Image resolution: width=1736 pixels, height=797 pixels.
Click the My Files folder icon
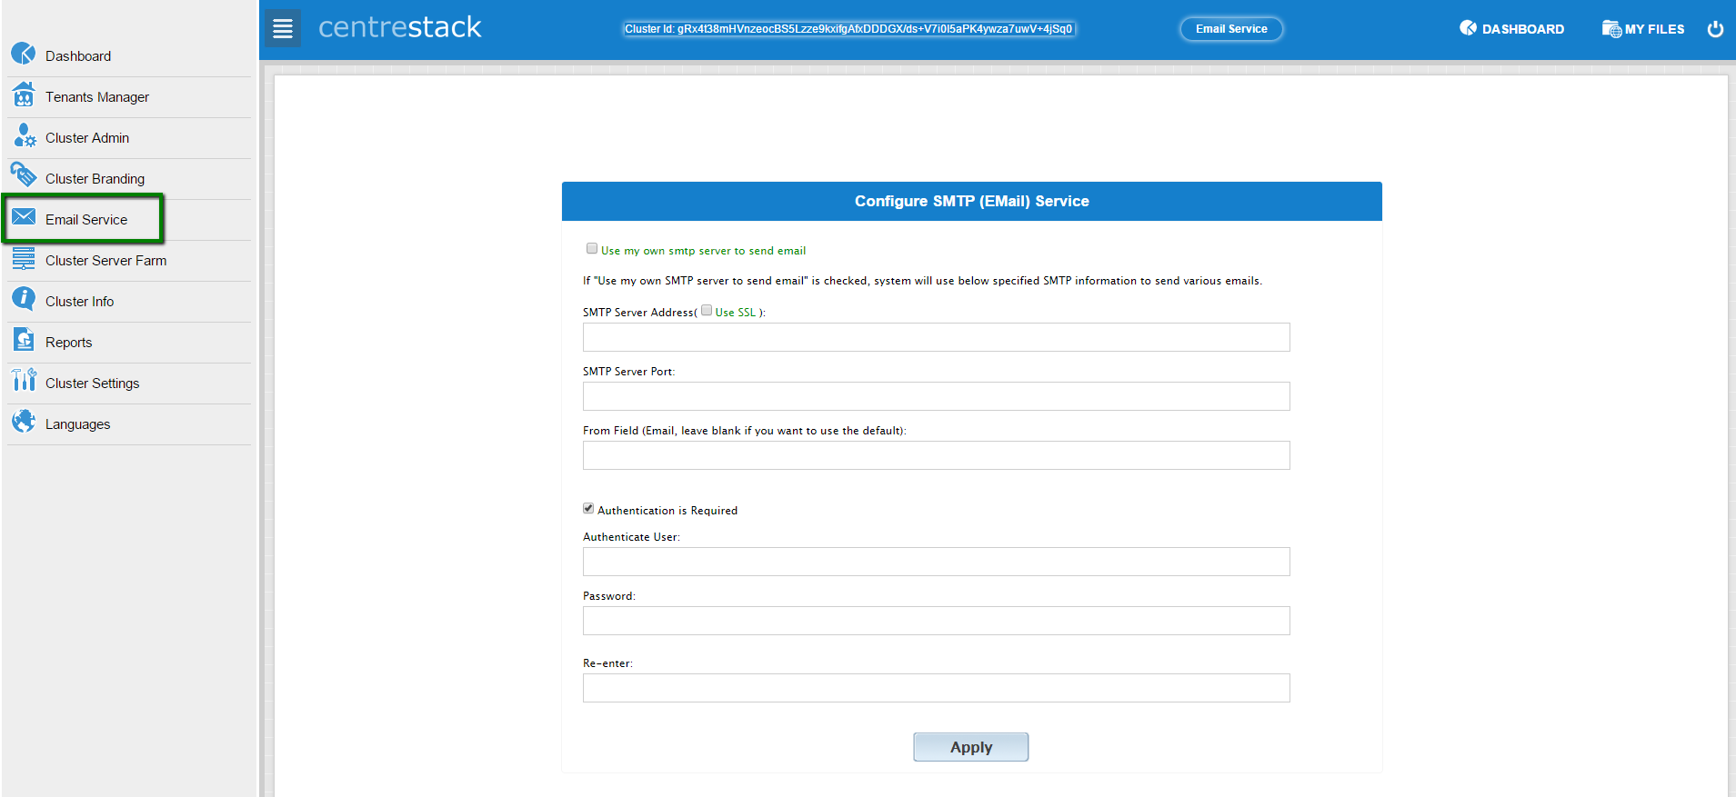[x=1611, y=29]
